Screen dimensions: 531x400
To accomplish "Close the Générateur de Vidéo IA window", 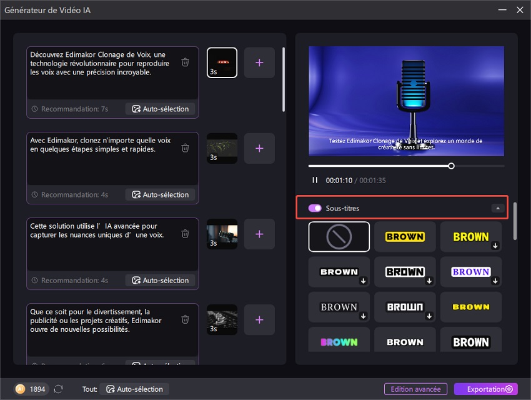I will coord(520,10).
